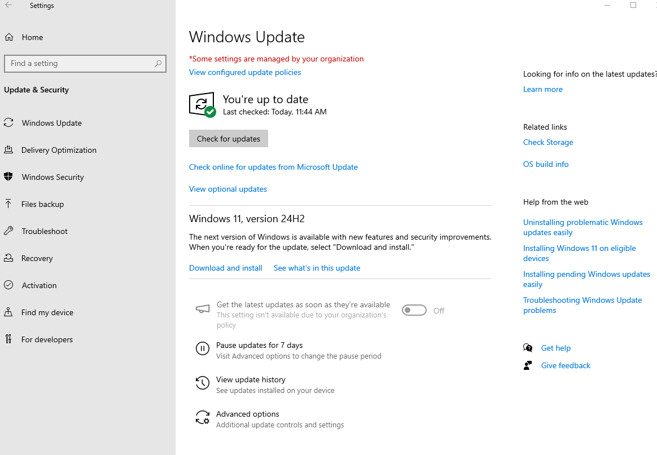The image size is (657, 455).
Task: Click the megaphone icon for latest updates
Action: pos(203,310)
